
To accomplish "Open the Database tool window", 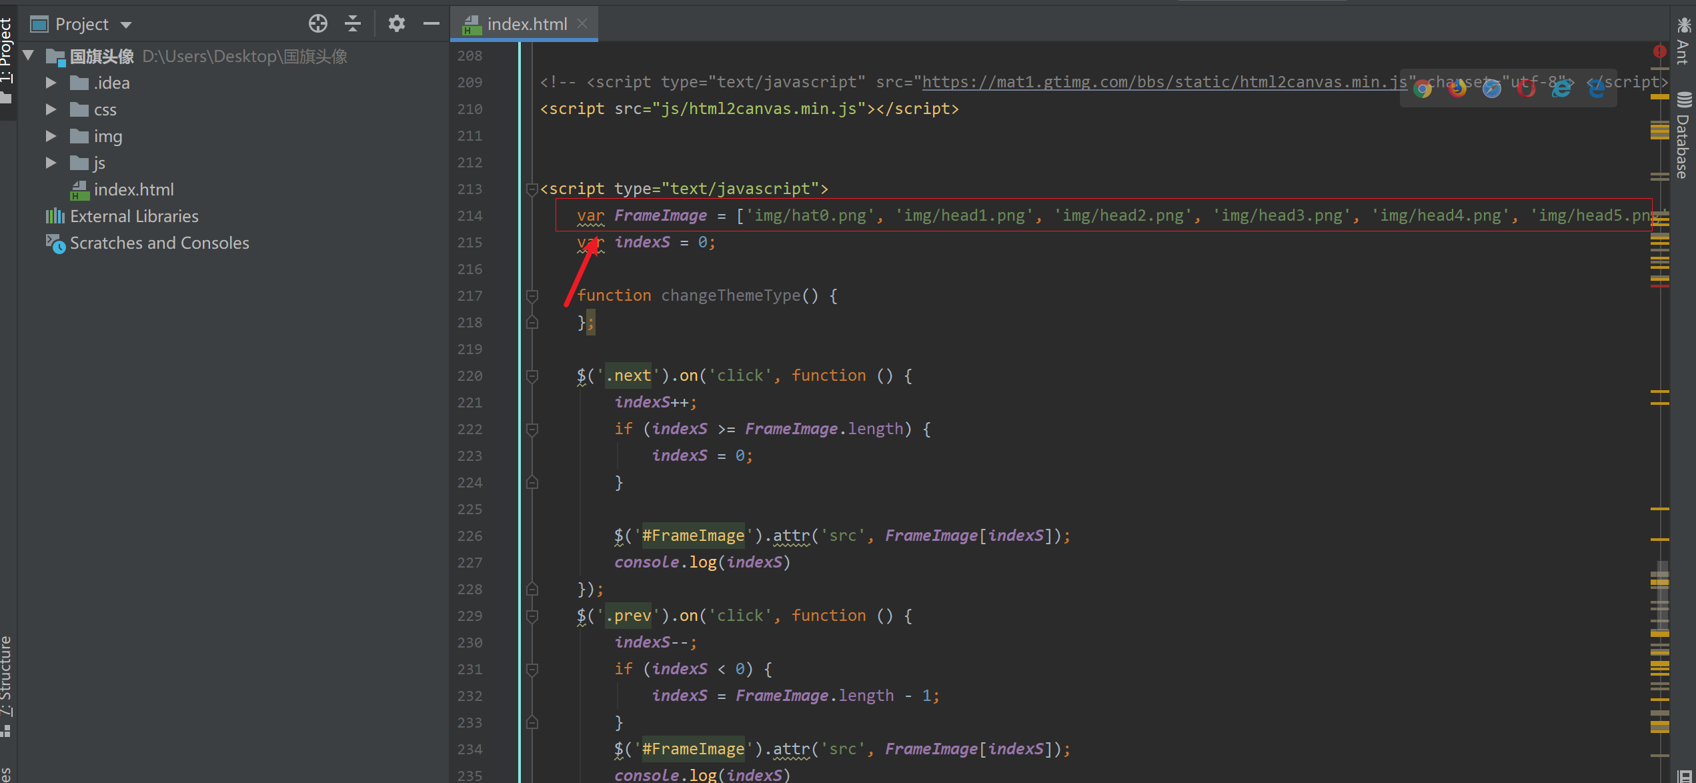I will [x=1683, y=135].
